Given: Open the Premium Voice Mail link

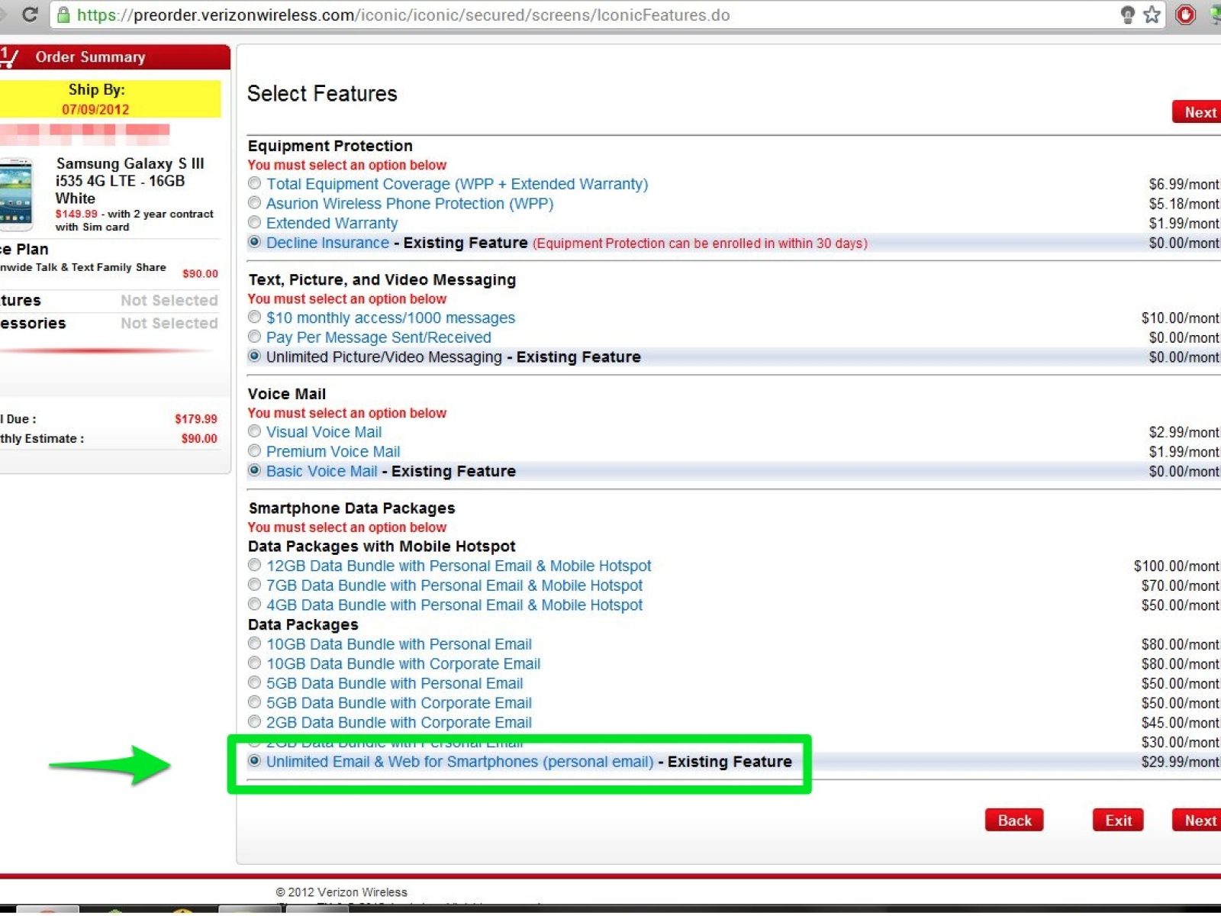Looking at the screenshot, I should click(x=333, y=452).
